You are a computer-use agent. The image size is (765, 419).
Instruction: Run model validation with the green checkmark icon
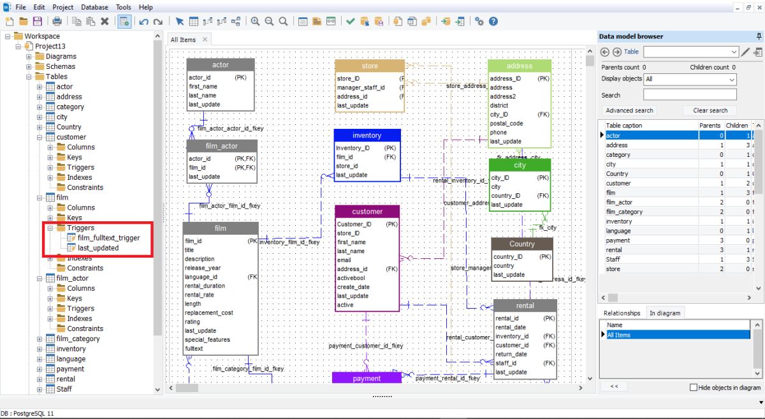pyautogui.click(x=350, y=21)
